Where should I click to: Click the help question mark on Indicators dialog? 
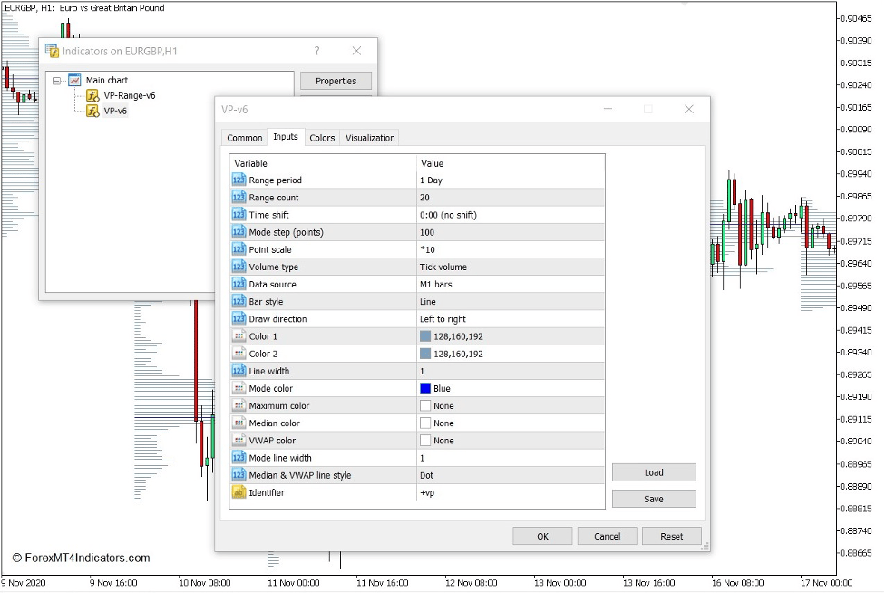tap(316, 51)
